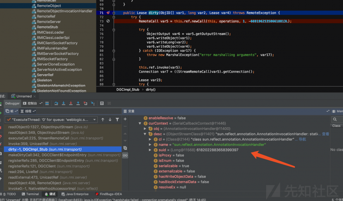The height and width of the screenshot is (201, 343).
Task: Expand the suid variable node
Action: pyautogui.click(x=150, y=150)
